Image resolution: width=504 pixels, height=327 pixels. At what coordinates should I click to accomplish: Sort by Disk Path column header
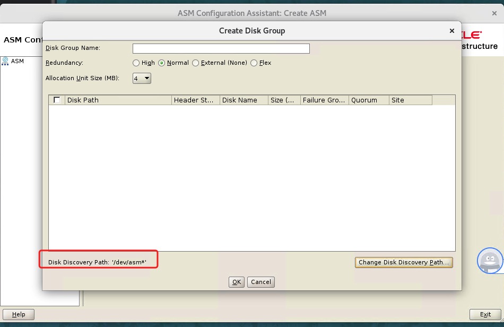[x=118, y=100]
